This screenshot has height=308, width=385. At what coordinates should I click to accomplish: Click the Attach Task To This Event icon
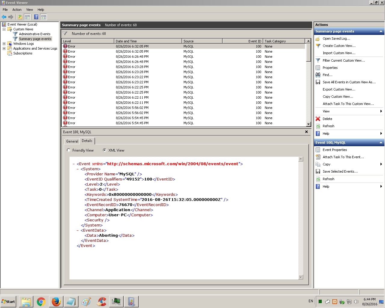[318, 157]
